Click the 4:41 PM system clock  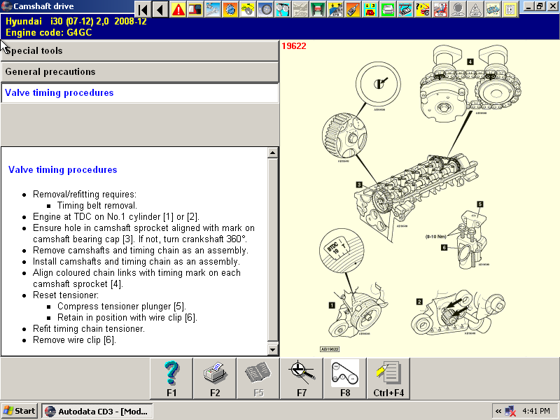tap(536, 411)
